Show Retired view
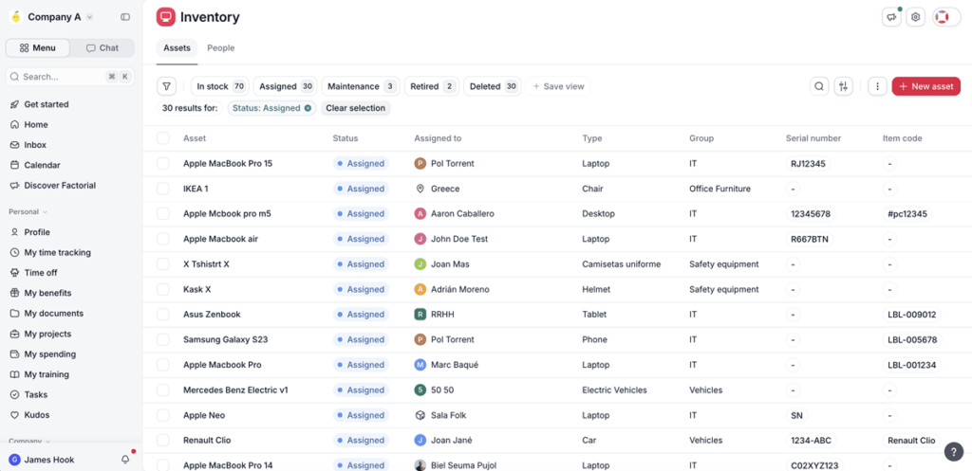The height and width of the screenshot is (471, 972). [432, 86]
